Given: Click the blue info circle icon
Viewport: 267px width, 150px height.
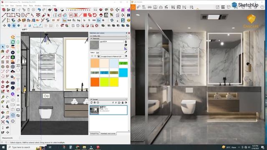Looking at the screenshot, I should 13,88.
